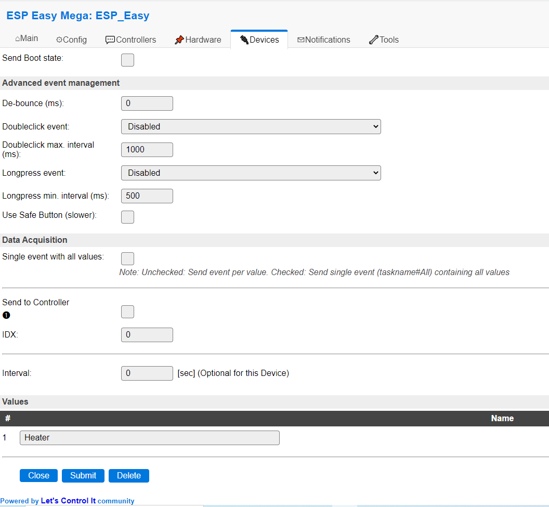Click the Heater value name field

point(150,438)
